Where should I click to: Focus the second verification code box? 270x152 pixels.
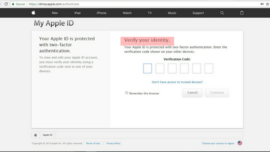[160, 69]
